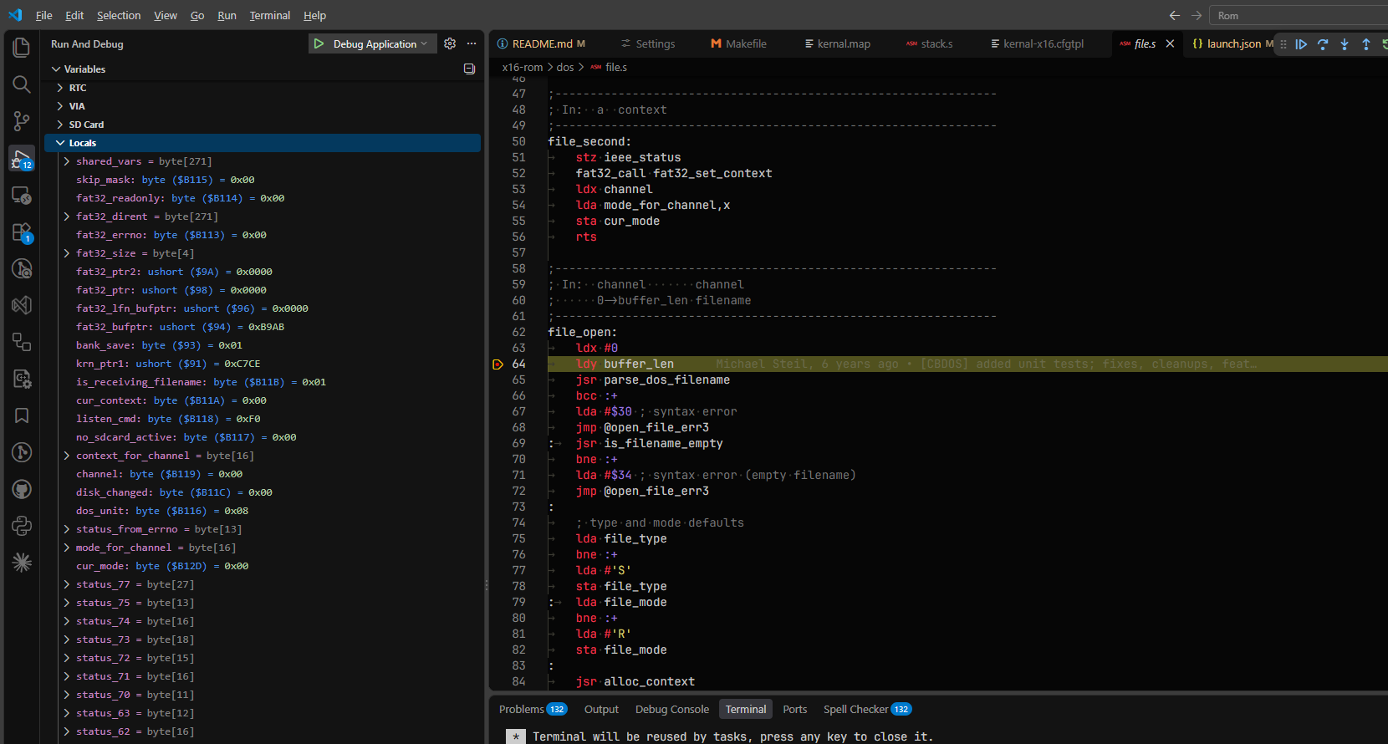Click Step Out in the debug toolbar

point(1366,44)
